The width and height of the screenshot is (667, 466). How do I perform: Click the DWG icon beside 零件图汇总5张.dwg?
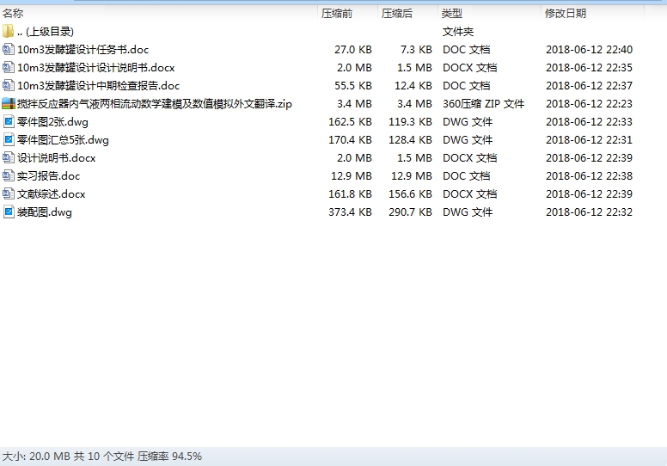click(8, 139)
